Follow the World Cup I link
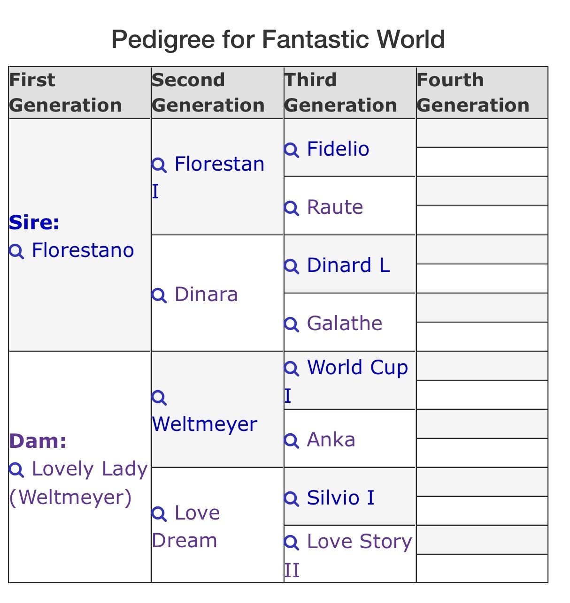Viewport: 570px width, 603px height. pos(357,368)
